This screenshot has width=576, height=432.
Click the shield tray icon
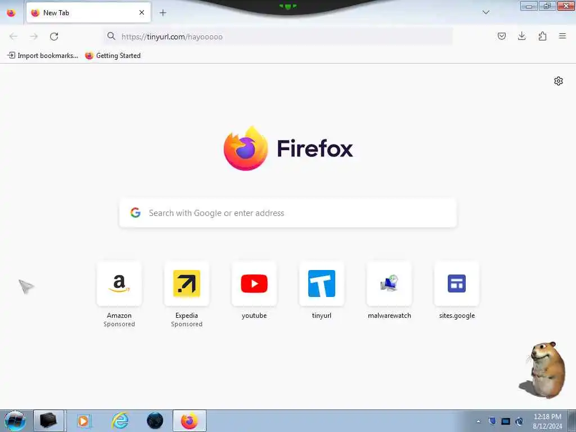tap(492, 421)
